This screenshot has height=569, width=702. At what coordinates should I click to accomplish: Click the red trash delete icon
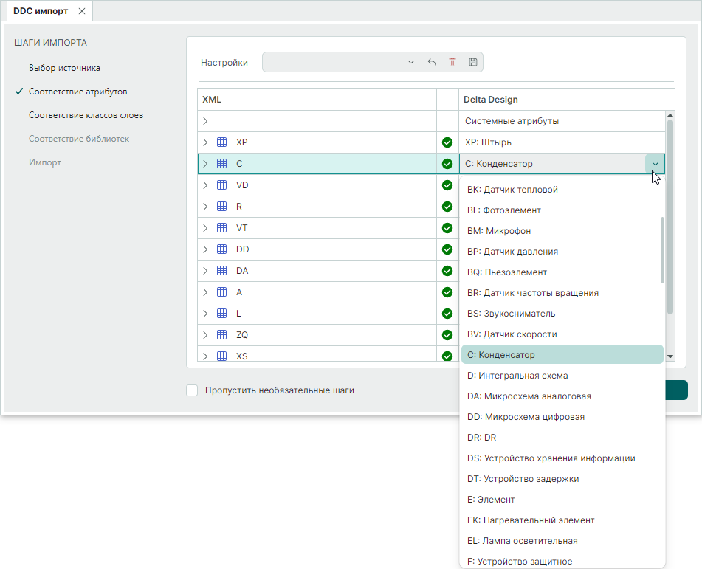click(x=452, y=63)
